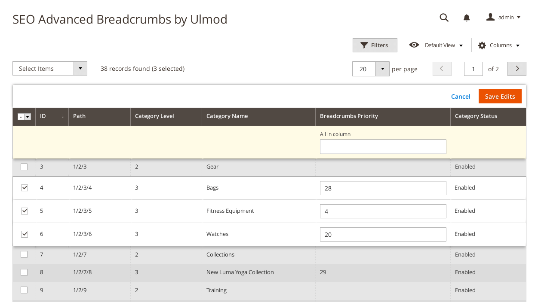Click the current page number field
This screenshot has height=302, width=538.
[x=473, y=69]
